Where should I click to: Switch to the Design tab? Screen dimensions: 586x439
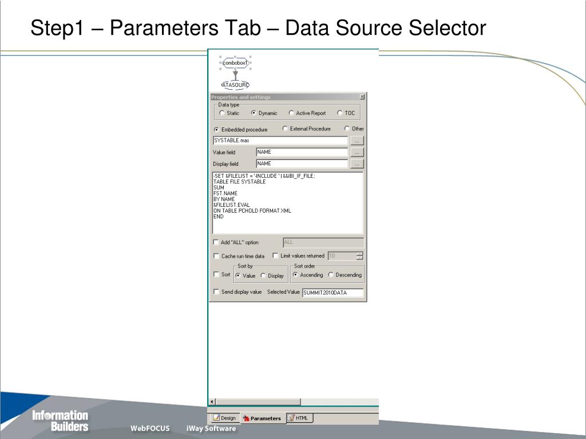click(x=224, y=418)
